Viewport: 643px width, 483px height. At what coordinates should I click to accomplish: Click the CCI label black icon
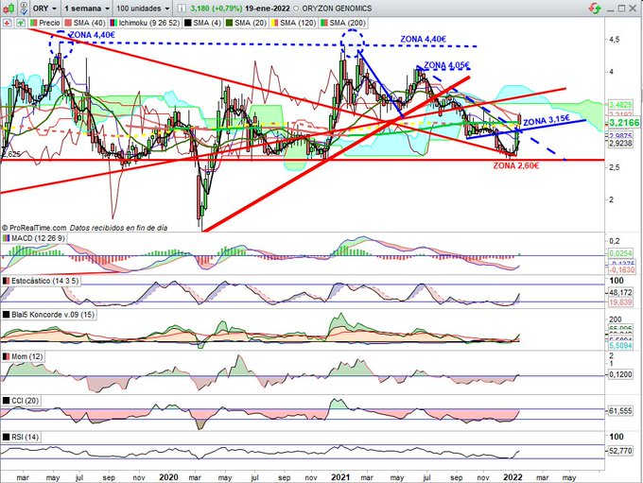pos(7,401)
